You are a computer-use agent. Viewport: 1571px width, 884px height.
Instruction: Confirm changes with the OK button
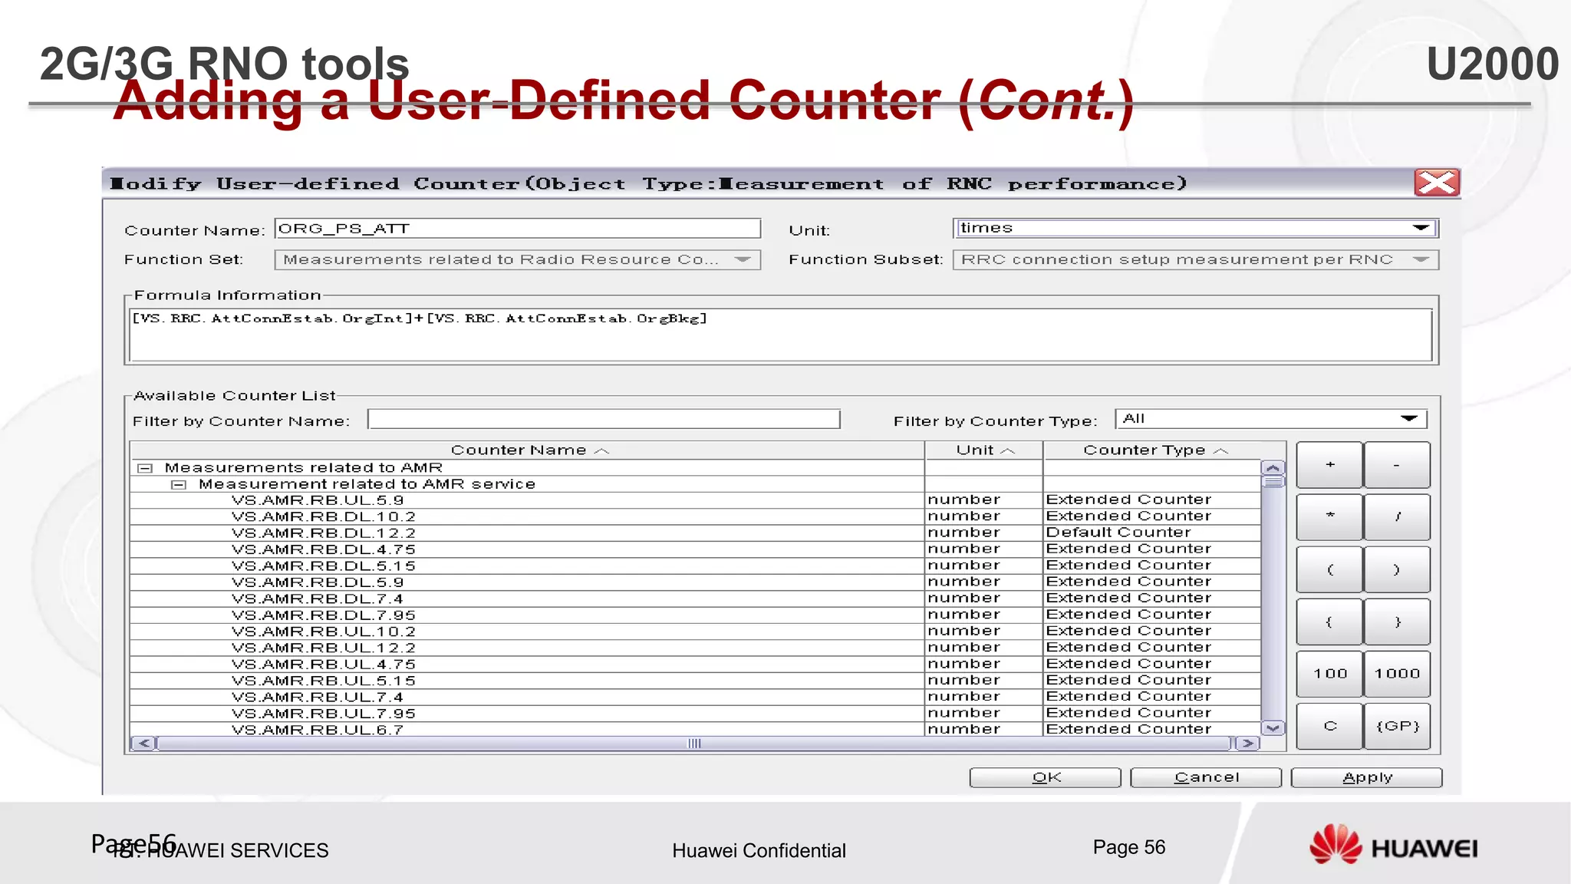tap(1046, 777)
